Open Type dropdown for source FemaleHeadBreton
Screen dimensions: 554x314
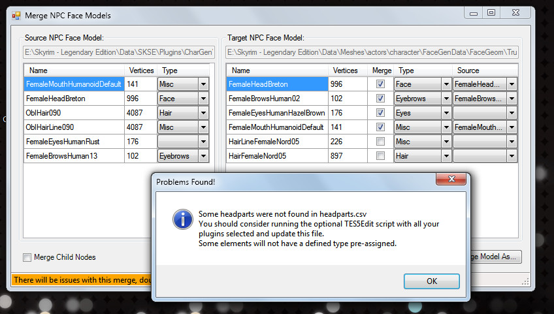coord(203,98)
